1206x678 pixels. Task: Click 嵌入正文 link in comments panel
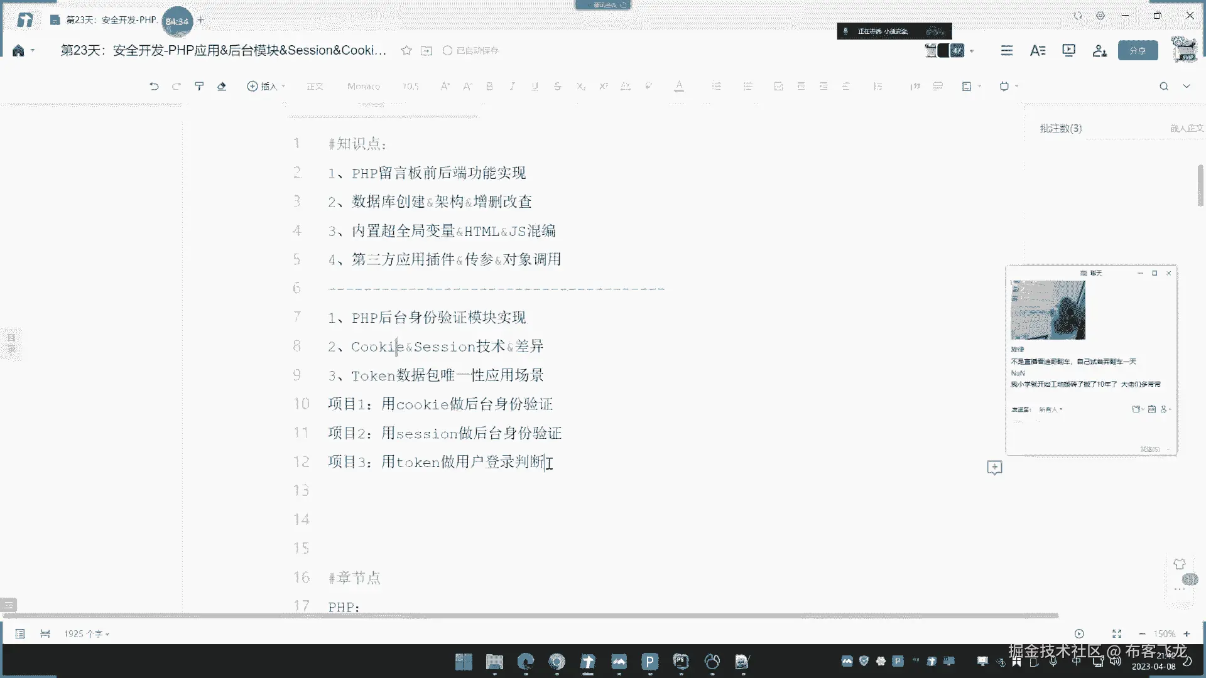coord(1186,129)
